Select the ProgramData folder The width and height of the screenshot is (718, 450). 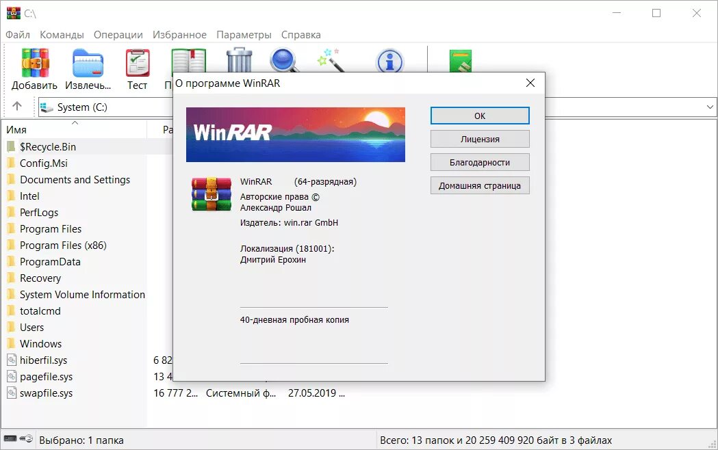[50, 261]
